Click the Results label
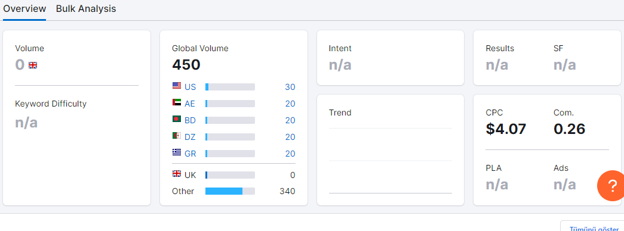624x231 pixels. point(500,48)
